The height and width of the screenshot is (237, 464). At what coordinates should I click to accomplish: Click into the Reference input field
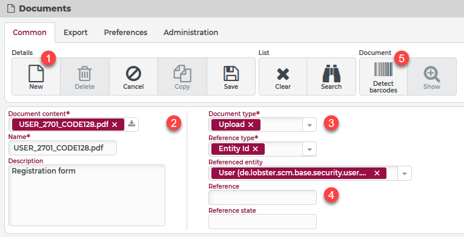coord(262,198)
